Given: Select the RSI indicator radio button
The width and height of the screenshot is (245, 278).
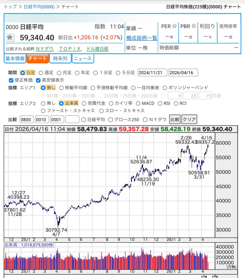Looking at the screenshot, I should coord(160,103).
